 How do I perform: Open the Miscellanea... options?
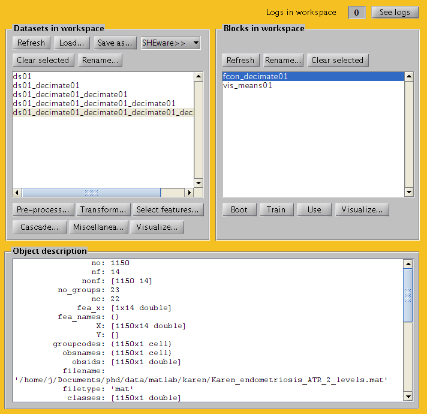tap(98, 227)
